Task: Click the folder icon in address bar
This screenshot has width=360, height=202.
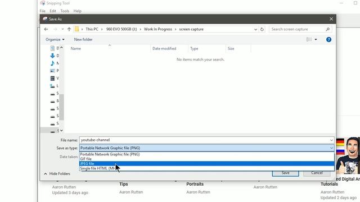Action: click(x=77, y=29)
